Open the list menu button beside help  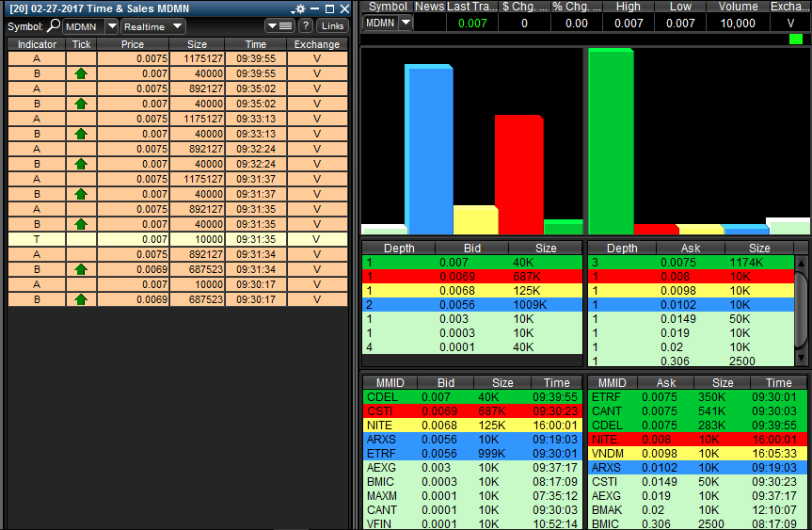coord(280,26)
